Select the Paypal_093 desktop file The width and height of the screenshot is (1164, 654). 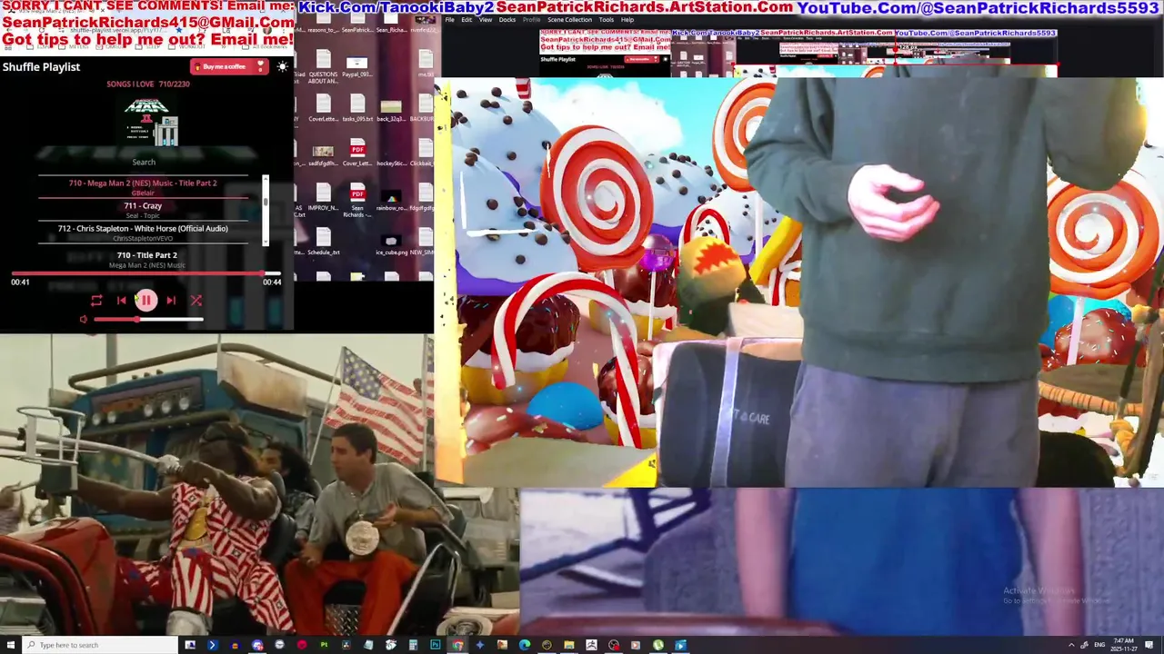357,68
